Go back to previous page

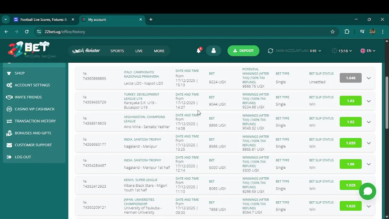coord(6,32)
